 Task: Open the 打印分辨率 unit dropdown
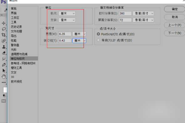click(143, 14)
